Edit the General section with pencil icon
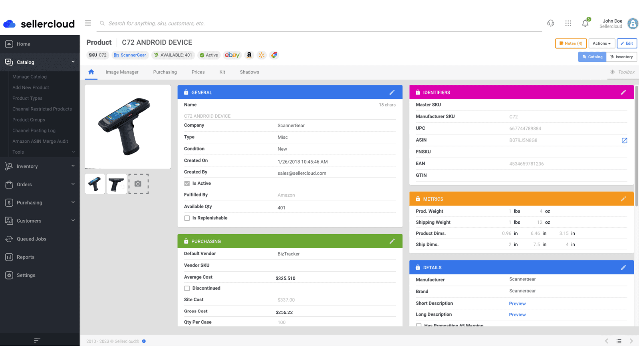Viewport: 639px width, 359px height. coord(392,92)
